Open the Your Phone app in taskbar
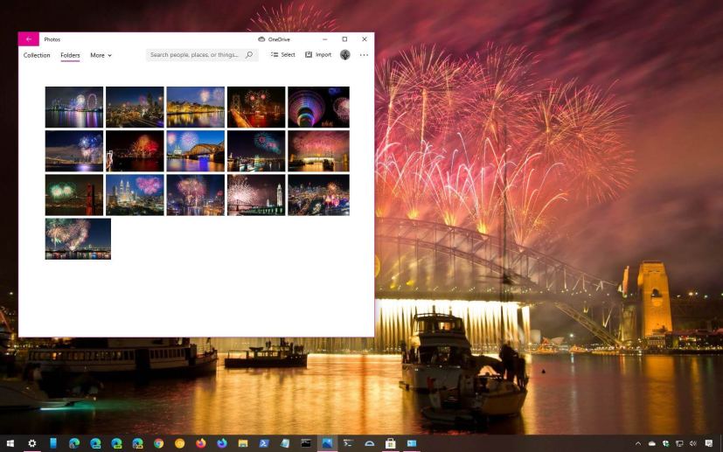The height and width of the screenshot is (452, 723). 53,444
